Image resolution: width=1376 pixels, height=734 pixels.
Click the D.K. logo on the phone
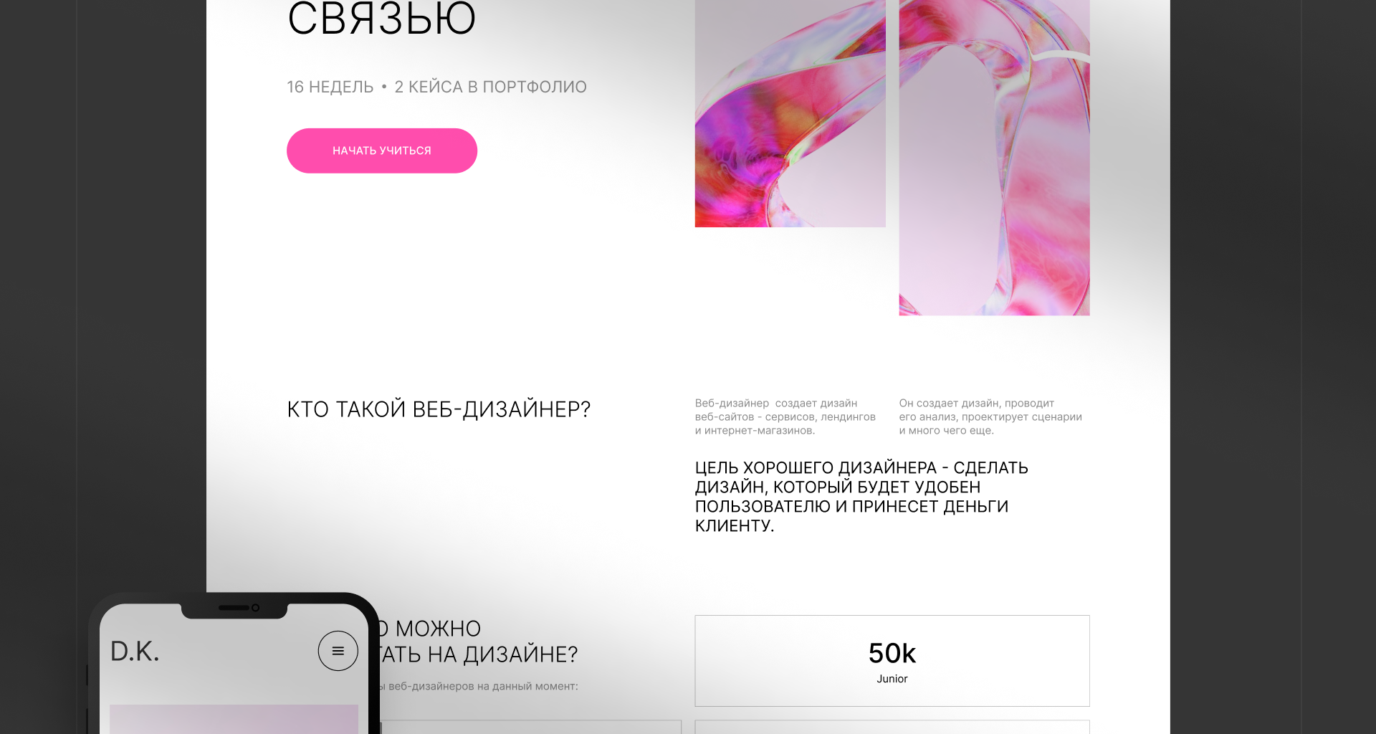pos(135,652)
